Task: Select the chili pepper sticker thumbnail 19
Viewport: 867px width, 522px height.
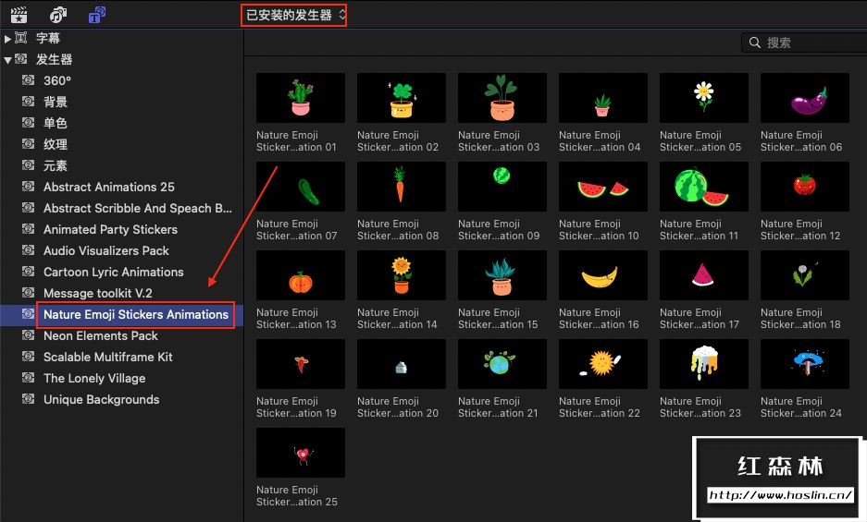Action: tap(301, 364)
